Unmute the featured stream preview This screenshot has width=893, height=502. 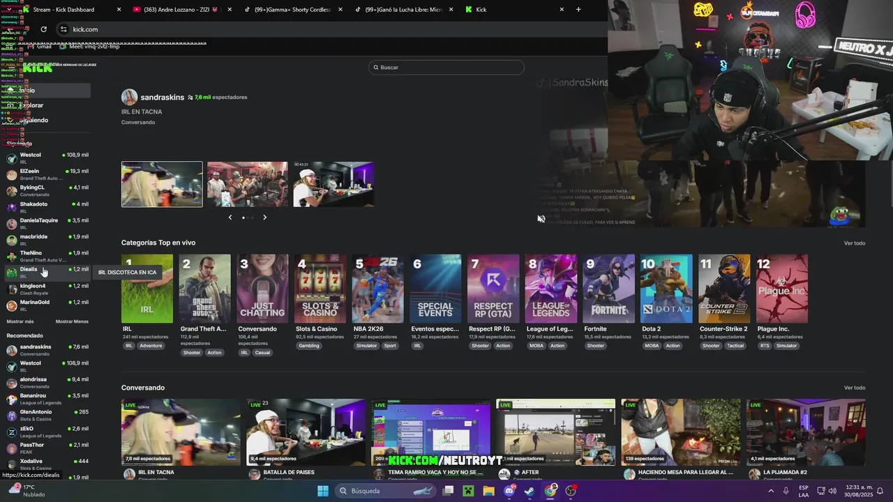point(541,219)
